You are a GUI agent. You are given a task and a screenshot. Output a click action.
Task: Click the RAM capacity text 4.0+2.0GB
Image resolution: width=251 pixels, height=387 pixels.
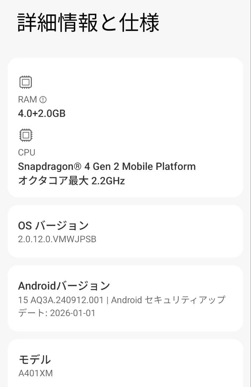coord(42,114)
